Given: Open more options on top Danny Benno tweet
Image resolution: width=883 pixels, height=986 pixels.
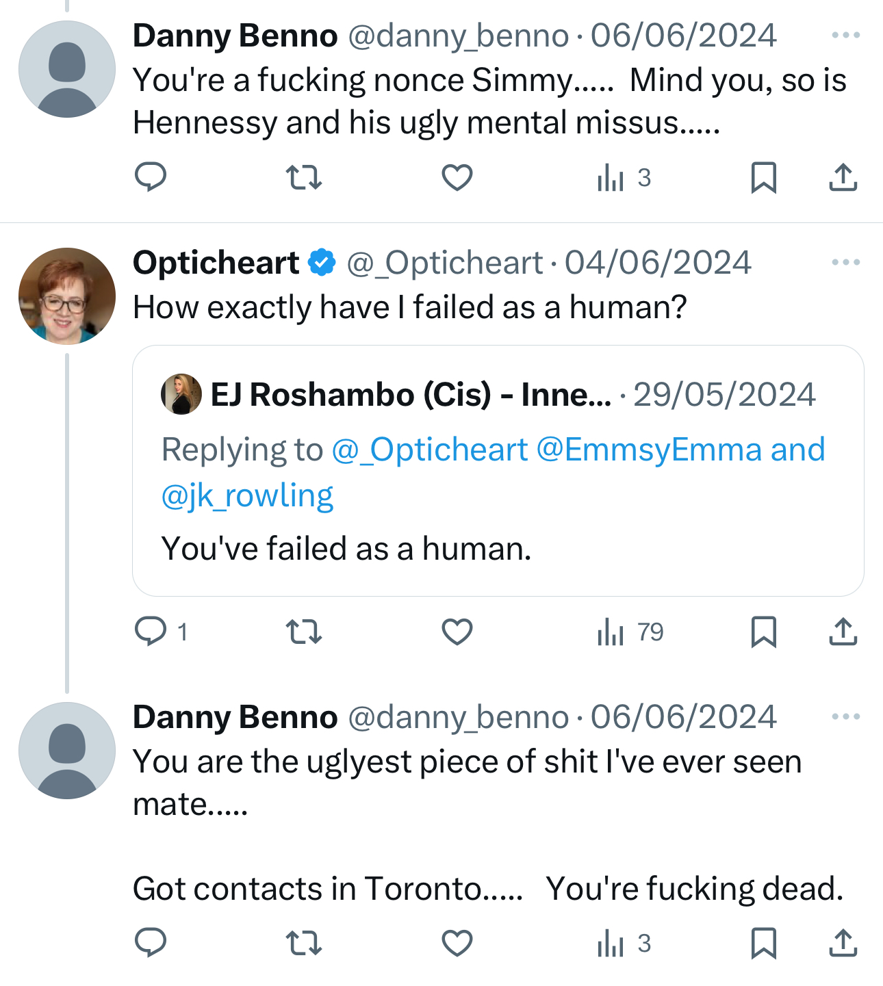Looking at the screenshot, I should pyautogui.click(x=845, y=35).
